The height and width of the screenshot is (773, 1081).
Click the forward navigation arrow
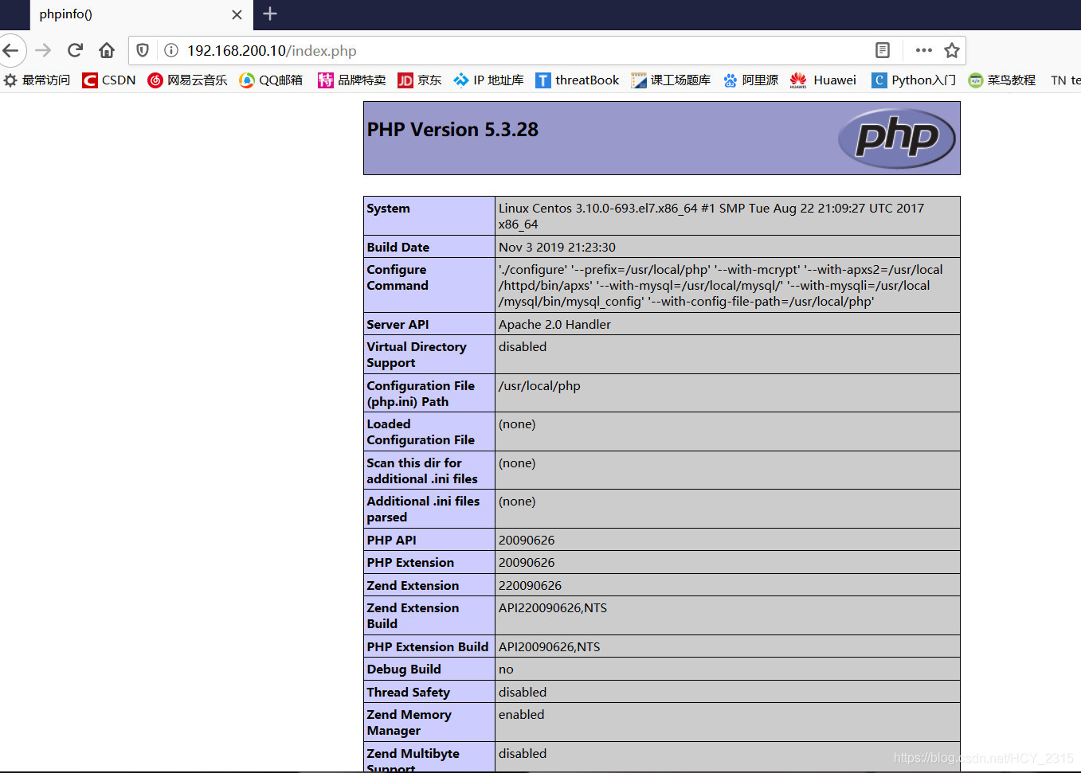(43, 50)
